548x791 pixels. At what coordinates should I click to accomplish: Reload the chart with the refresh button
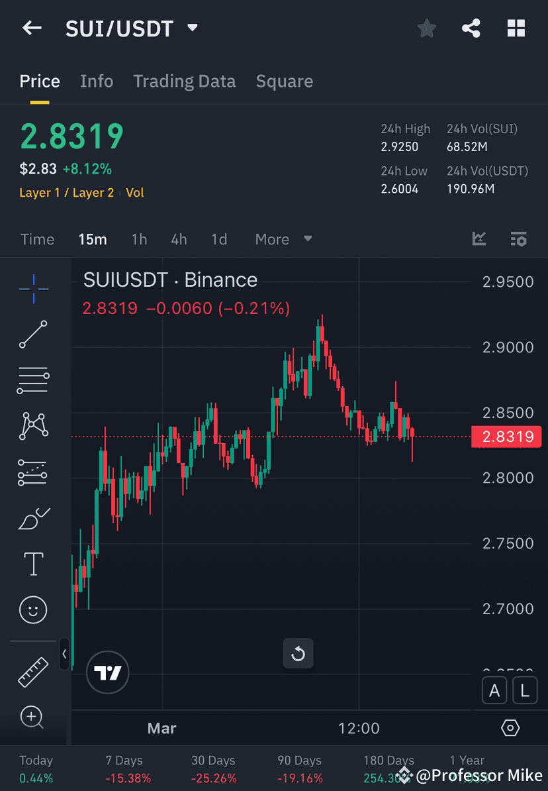pyautogui.click(x=298, y=653)
